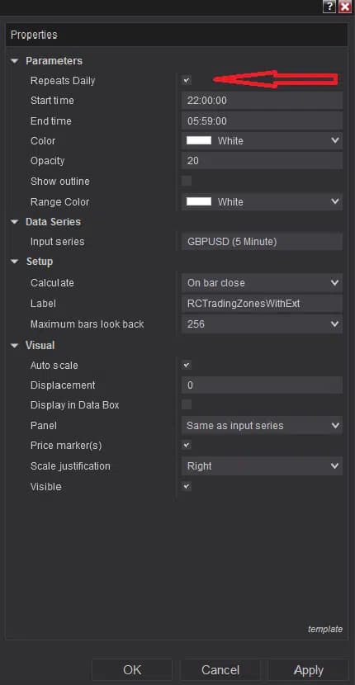Image resolution: width=355 pixels, height=685 pixels.
Task: Close the Properties dialog window
Action: [x=345, y=7]
